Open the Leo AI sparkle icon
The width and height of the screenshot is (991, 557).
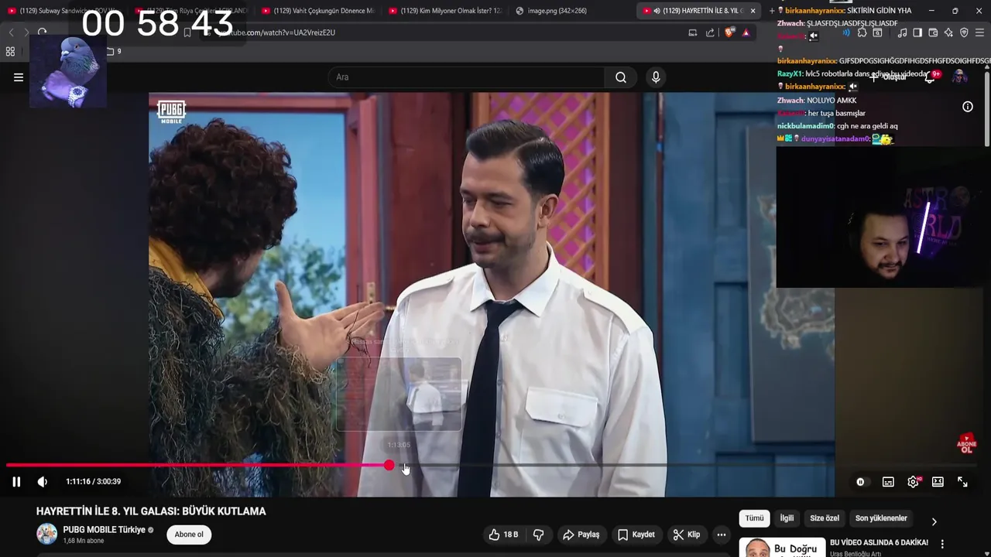point(948,32)
